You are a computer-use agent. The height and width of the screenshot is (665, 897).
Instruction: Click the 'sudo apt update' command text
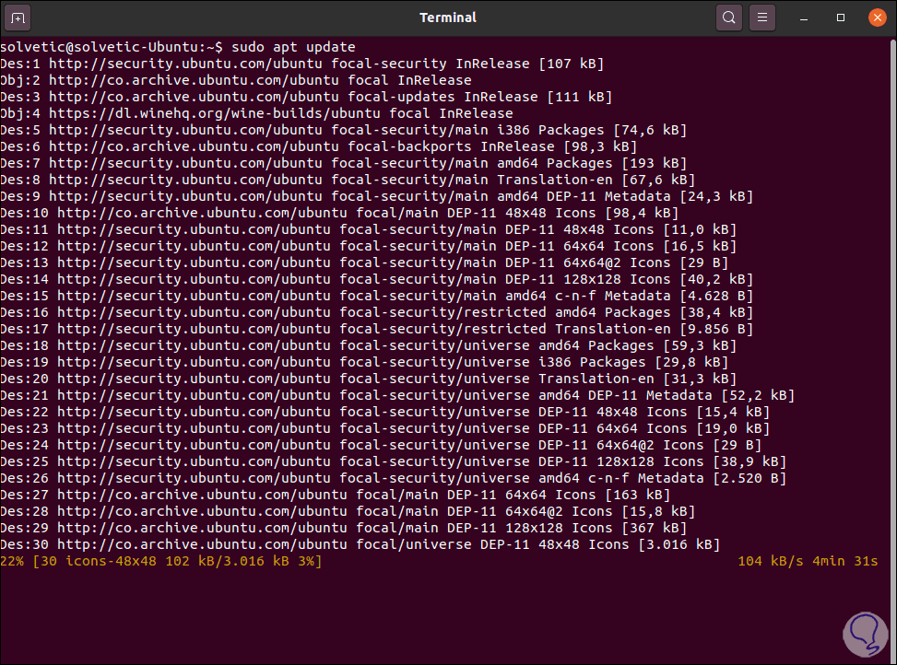click(293, 47)
